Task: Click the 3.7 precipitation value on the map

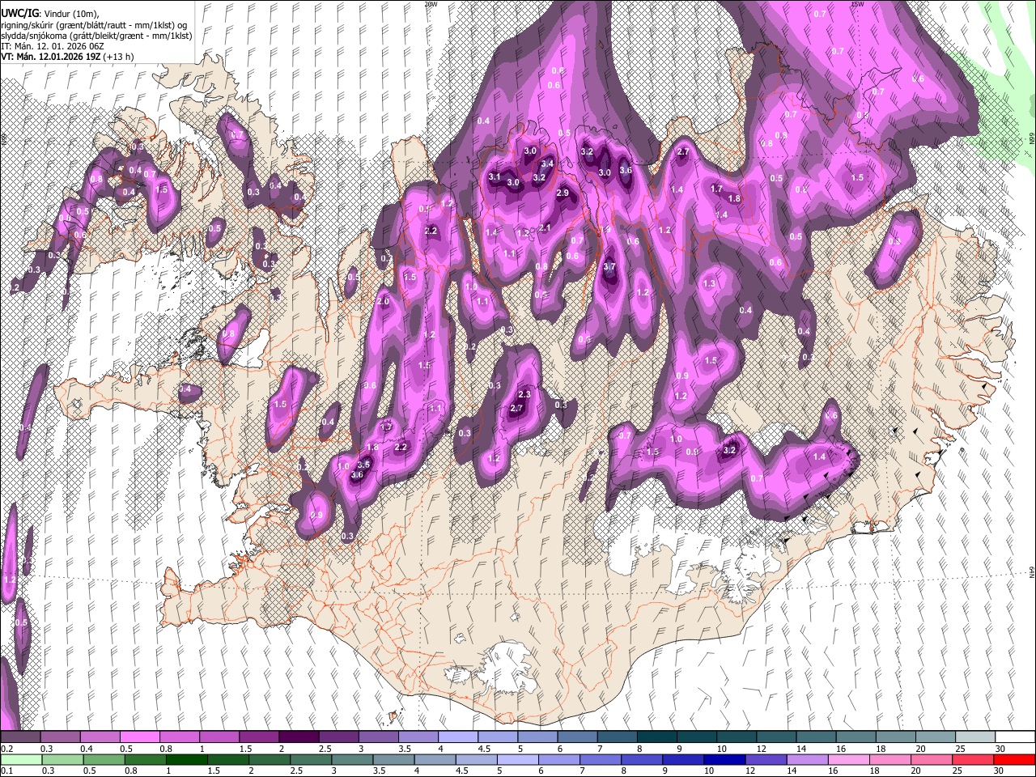Action: pos(609,266)
